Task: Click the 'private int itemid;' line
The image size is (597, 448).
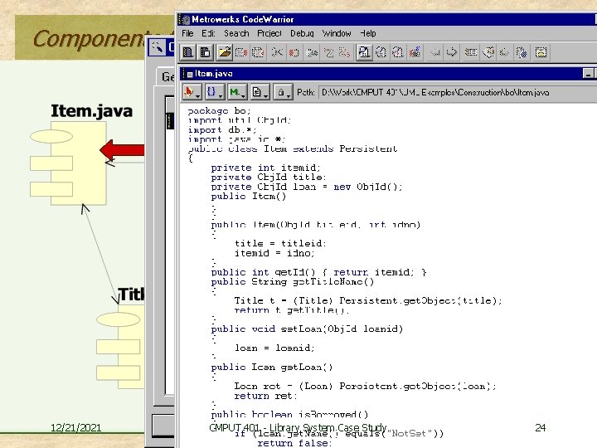Action: 266,168
